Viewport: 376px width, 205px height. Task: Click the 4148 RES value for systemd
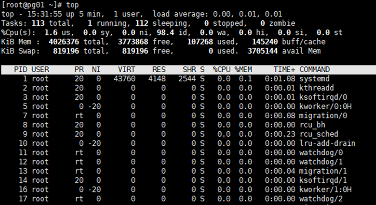click(x=157, y=79)
